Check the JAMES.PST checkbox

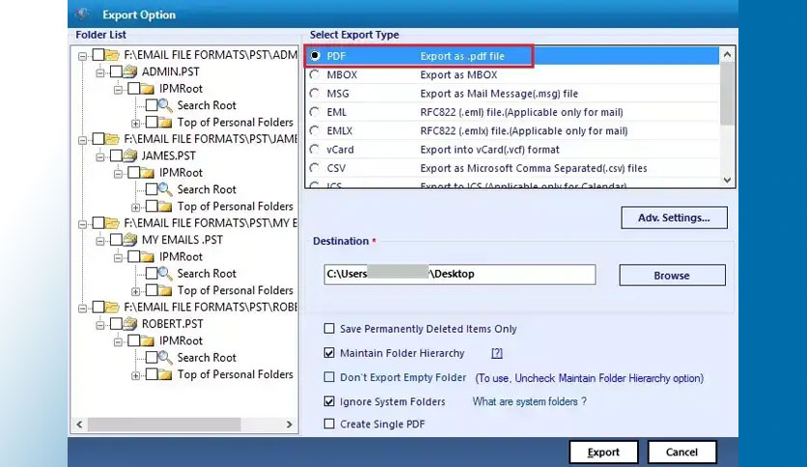tap(116, 155)
